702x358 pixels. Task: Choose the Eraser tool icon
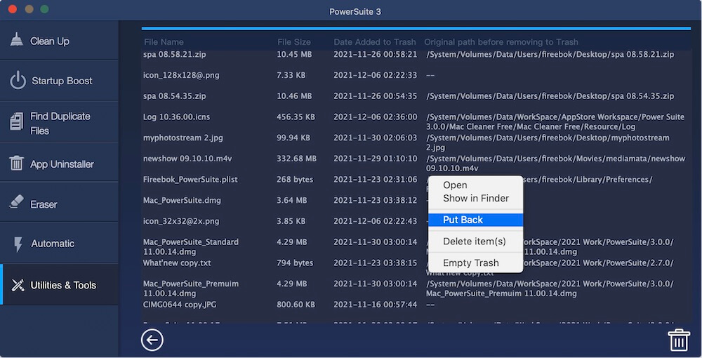tap(17, 201)
